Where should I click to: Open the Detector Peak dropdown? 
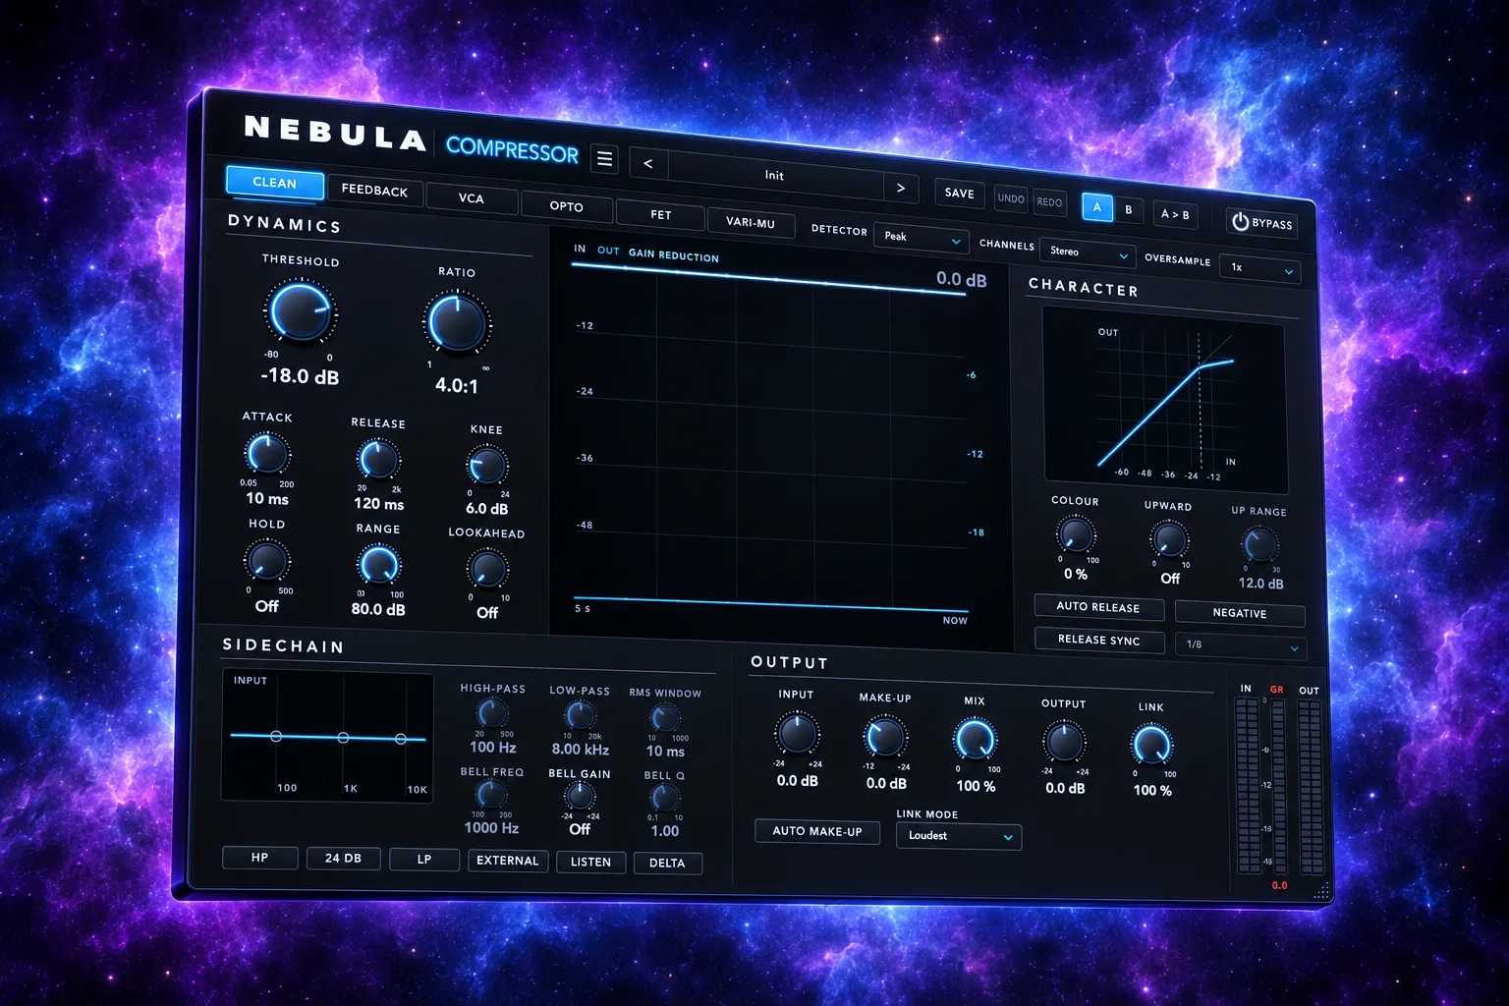pos(922,238)
